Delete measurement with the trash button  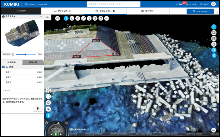37,108
